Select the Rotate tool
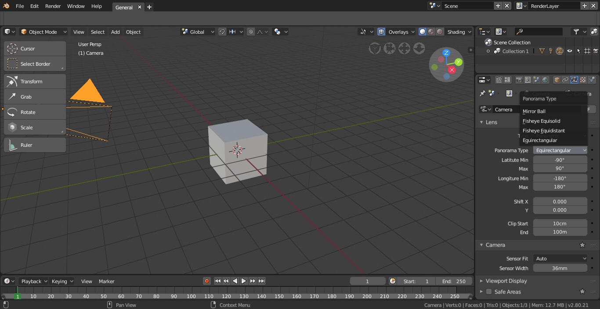Screen dimensions: 600x309 [35, 112]
